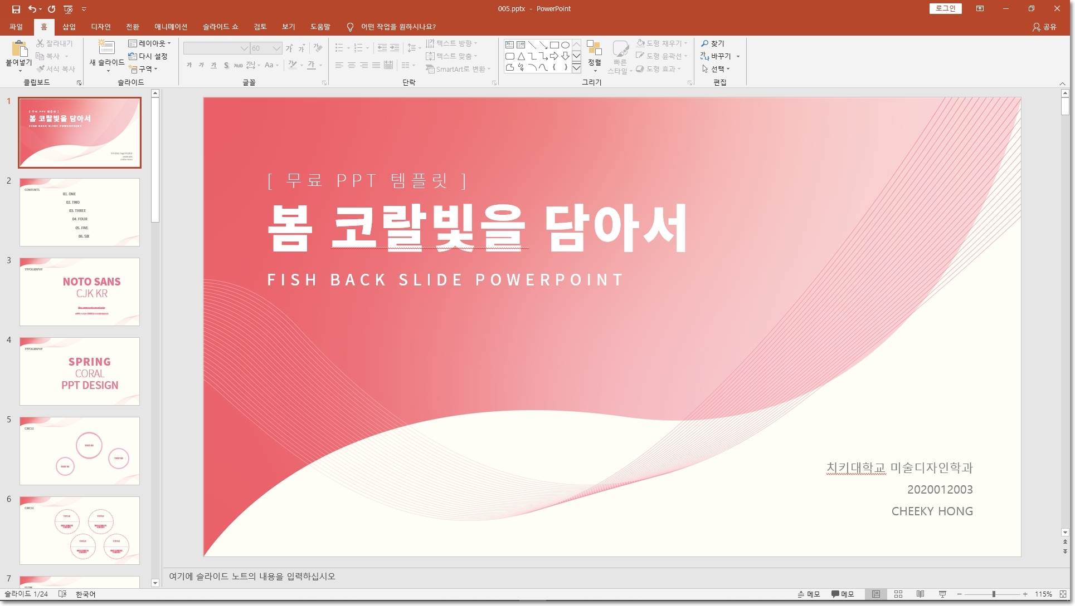Open the Slide Show (슬라이드 쇼) tab
This screenshot has width=1075, height=606.
point(220,27)
